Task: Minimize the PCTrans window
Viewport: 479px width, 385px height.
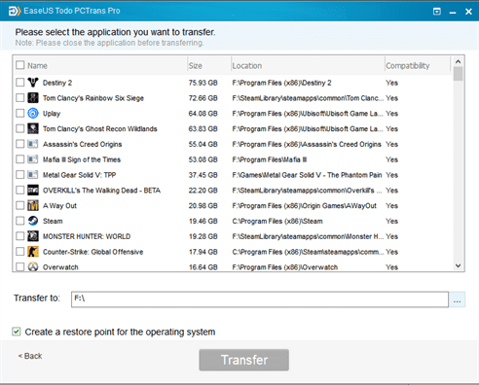Action: 453,13
